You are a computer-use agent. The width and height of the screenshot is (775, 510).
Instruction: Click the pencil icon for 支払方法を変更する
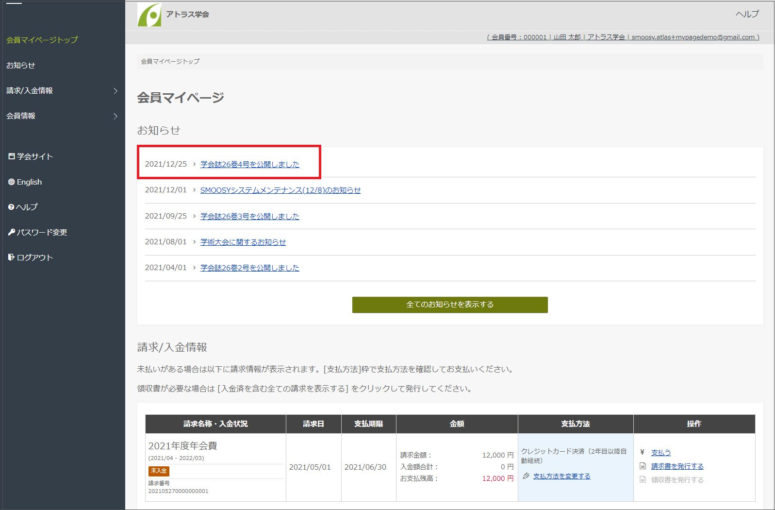coord(526,476)
